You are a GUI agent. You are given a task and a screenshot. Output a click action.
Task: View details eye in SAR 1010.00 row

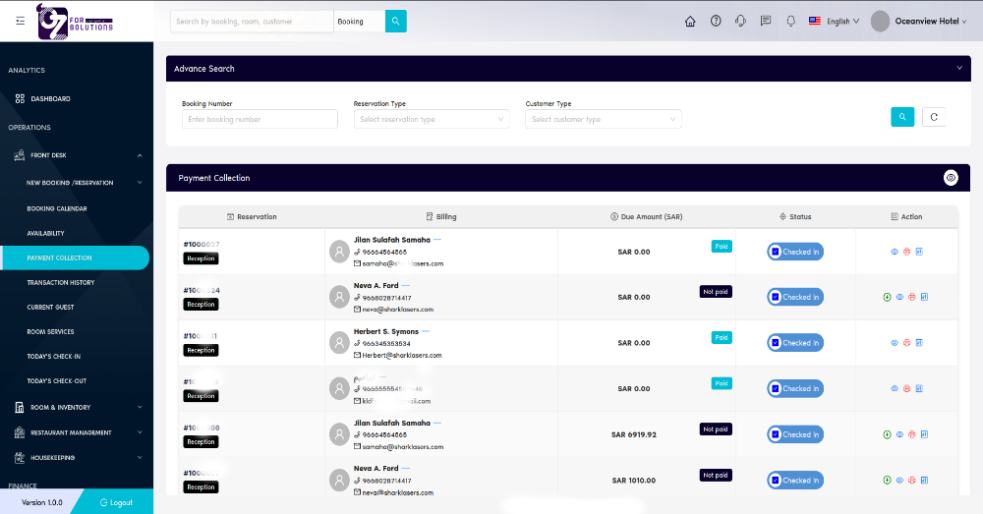point(899,481)
